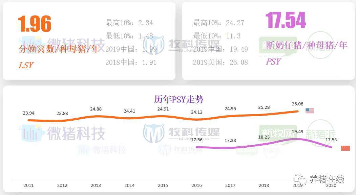Click the 新猪派 round logo in the PSY card
The height and width of the screenshot is (195, 356).
tap(320, 46)
